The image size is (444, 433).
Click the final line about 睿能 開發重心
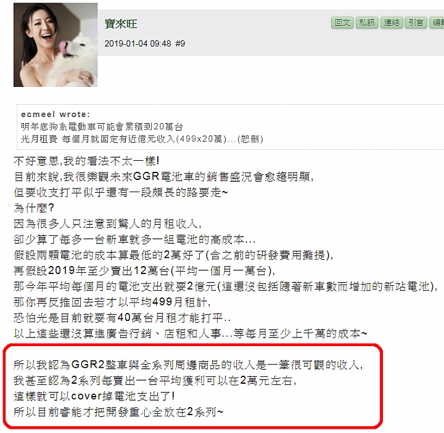118,412
